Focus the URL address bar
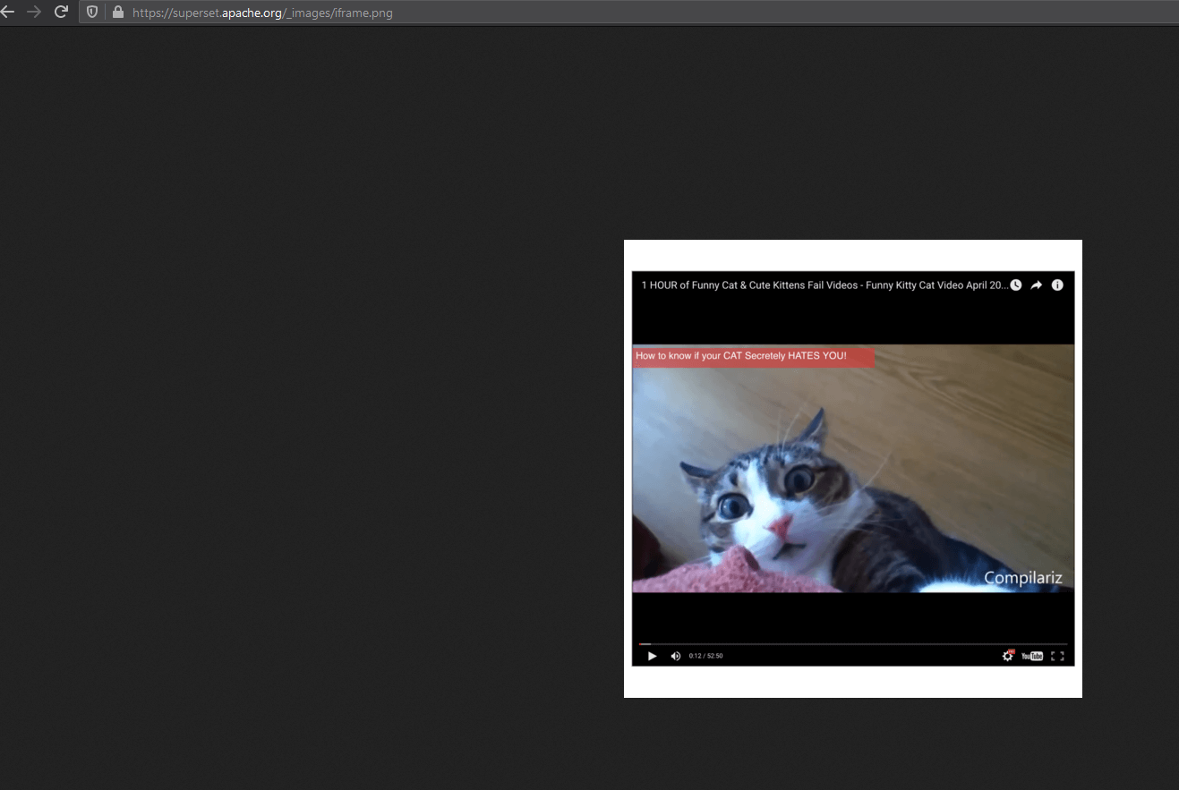This screenshot has width=1179, height=790. (627, 13)
